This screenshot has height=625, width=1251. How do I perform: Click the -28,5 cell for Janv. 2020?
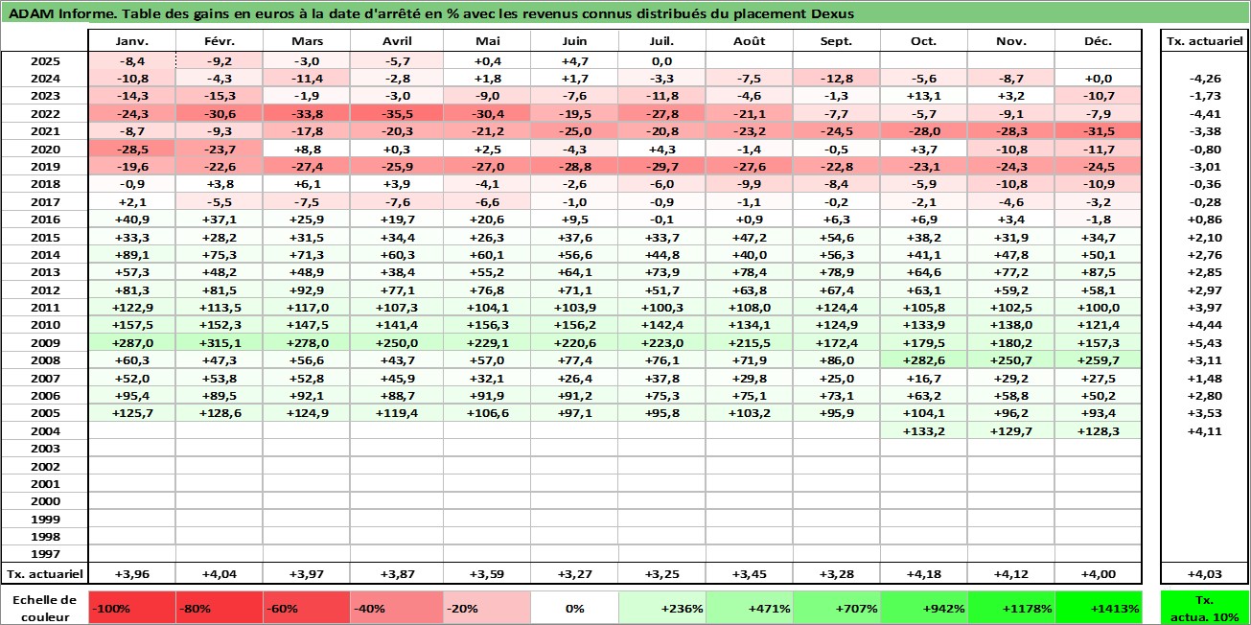tap(131, 149)
